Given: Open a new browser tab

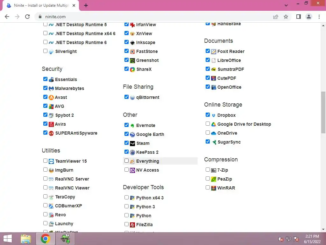Looking at the screenshot, I should pyautogui.click(x=86, y=5).
